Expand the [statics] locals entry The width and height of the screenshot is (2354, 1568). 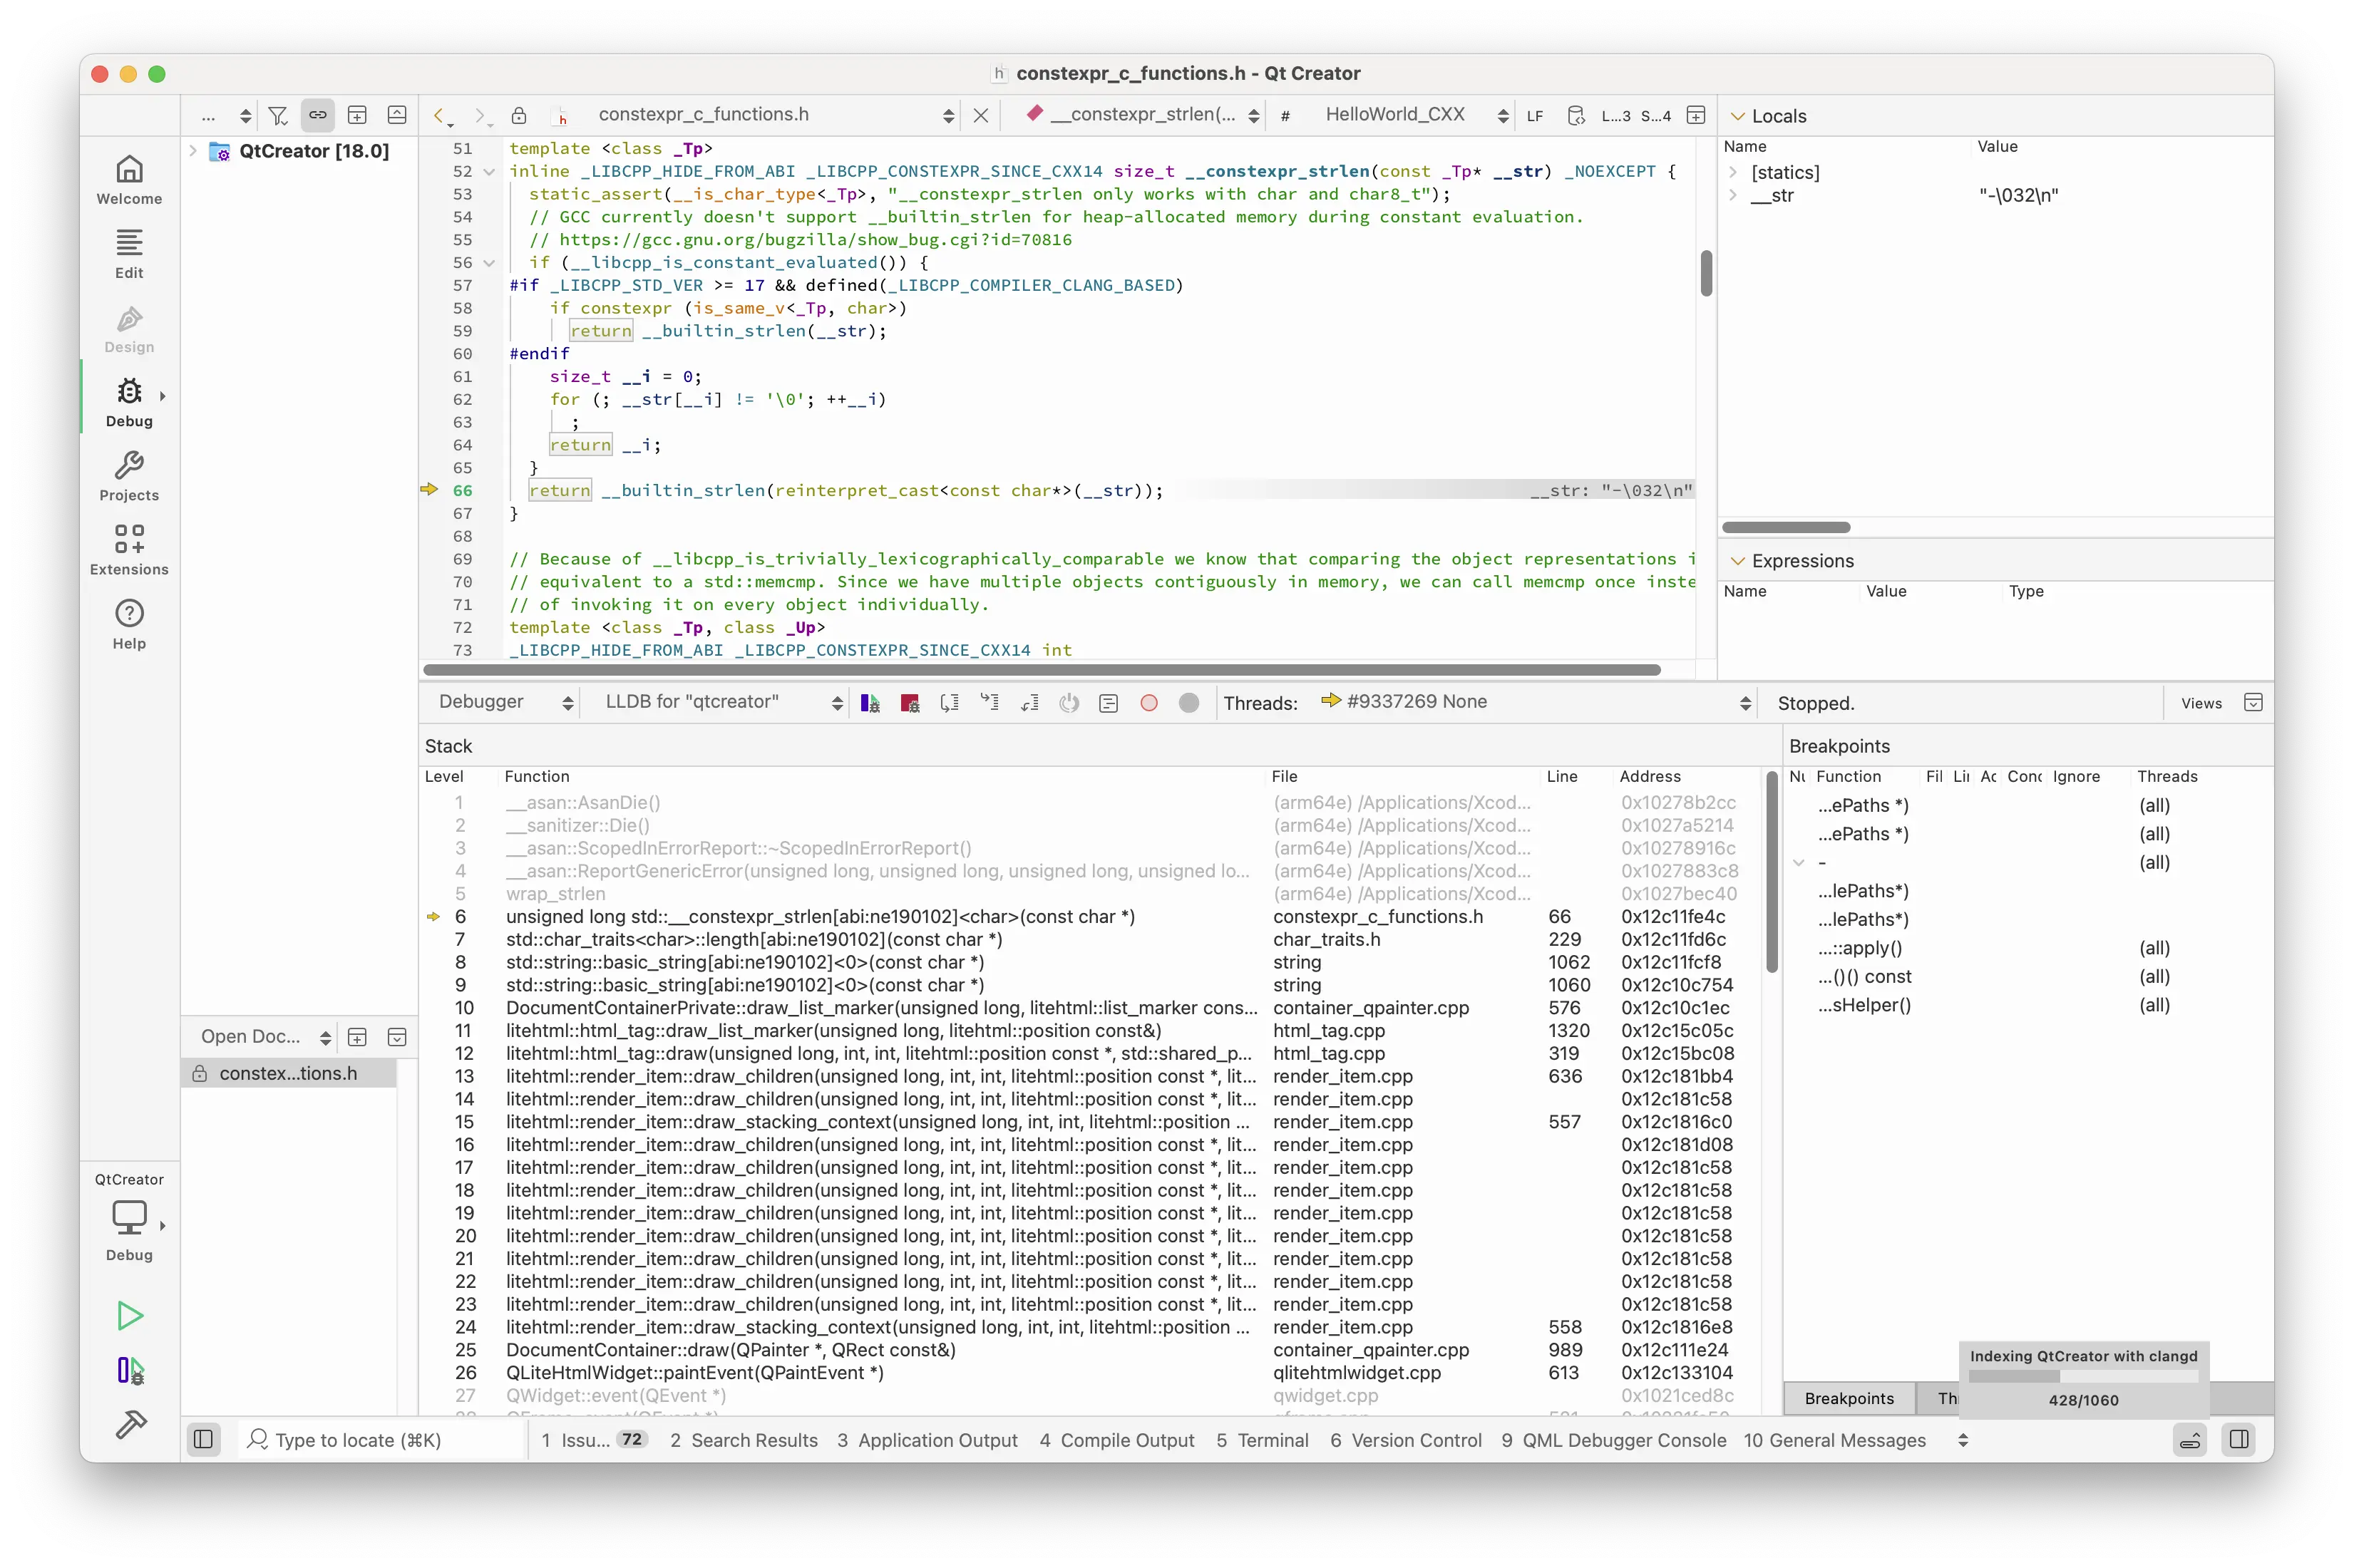[x=1733, y=172]
